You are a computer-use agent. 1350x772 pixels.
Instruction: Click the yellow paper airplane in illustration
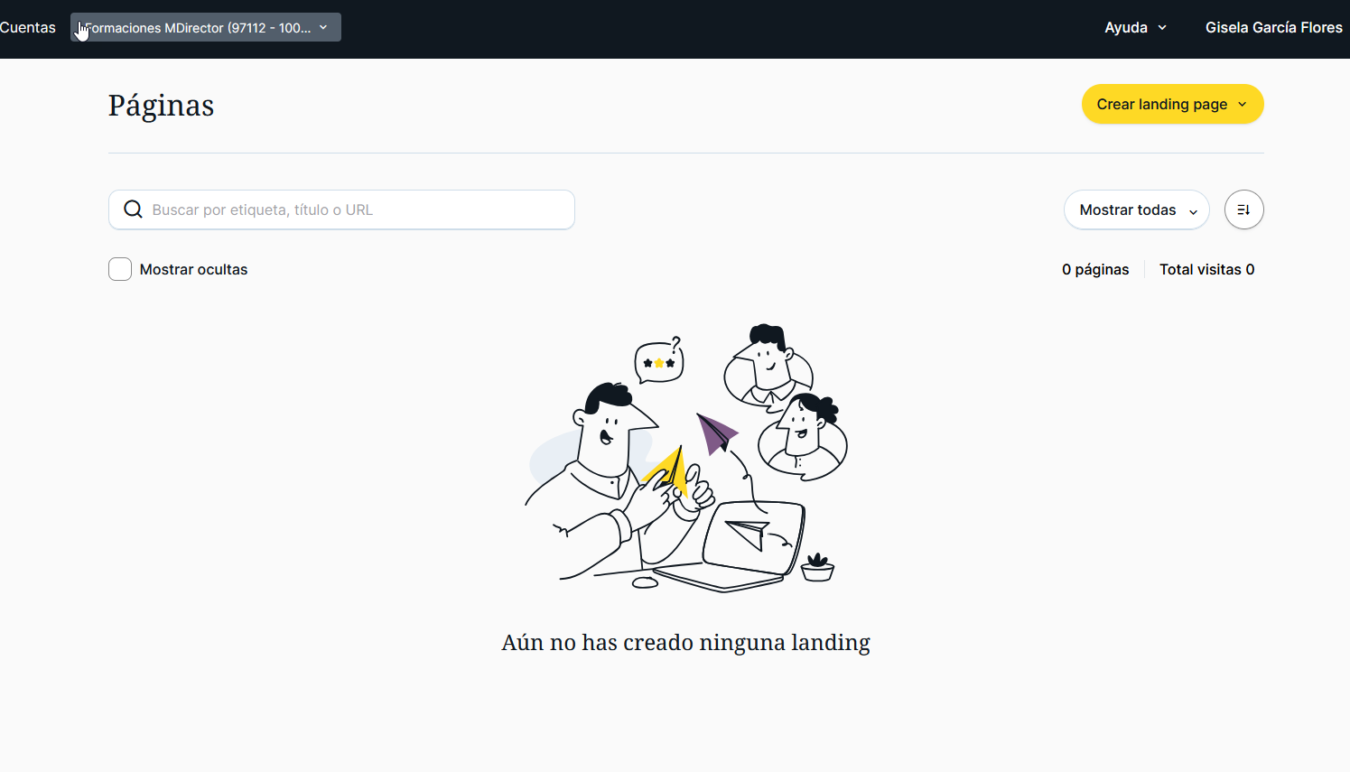(666, 471)
